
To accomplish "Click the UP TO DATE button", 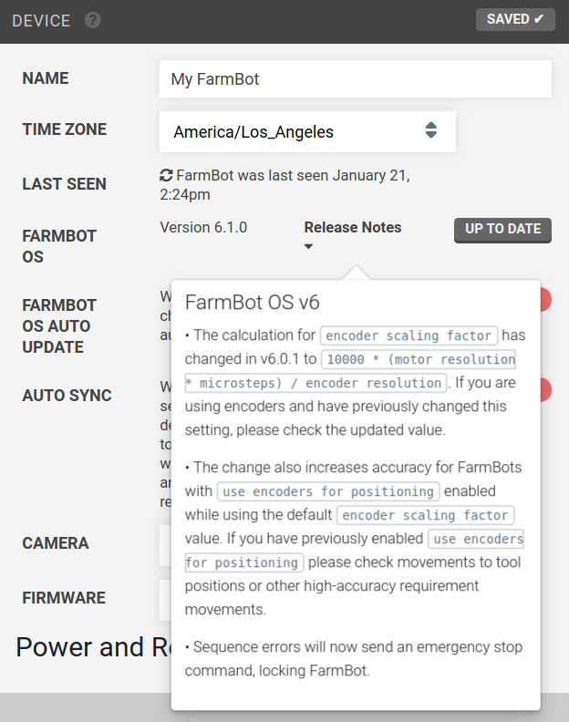I will point(502,230).
